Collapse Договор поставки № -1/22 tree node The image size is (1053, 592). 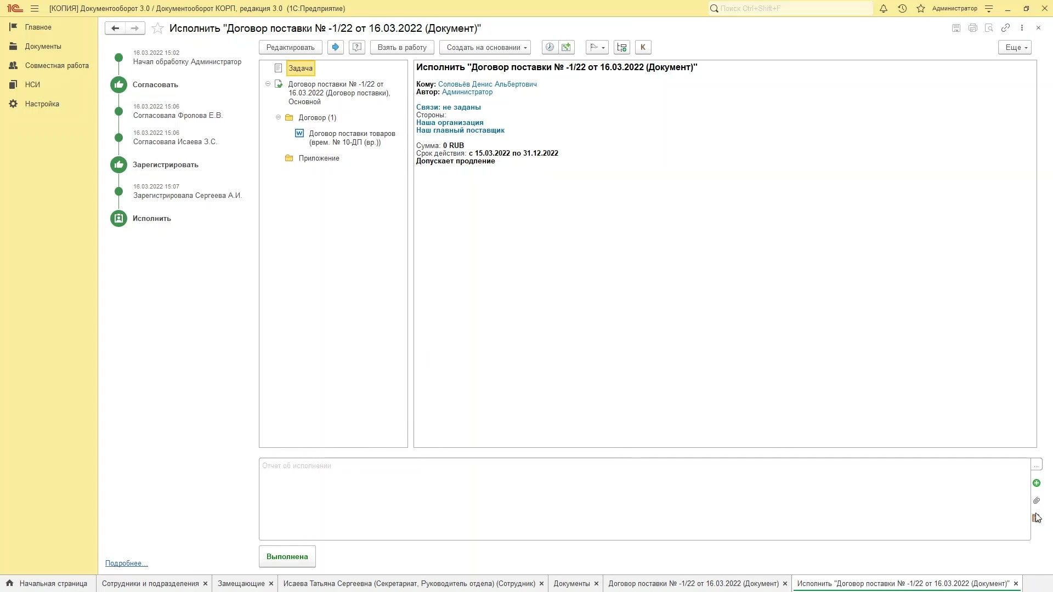[268, 84]
